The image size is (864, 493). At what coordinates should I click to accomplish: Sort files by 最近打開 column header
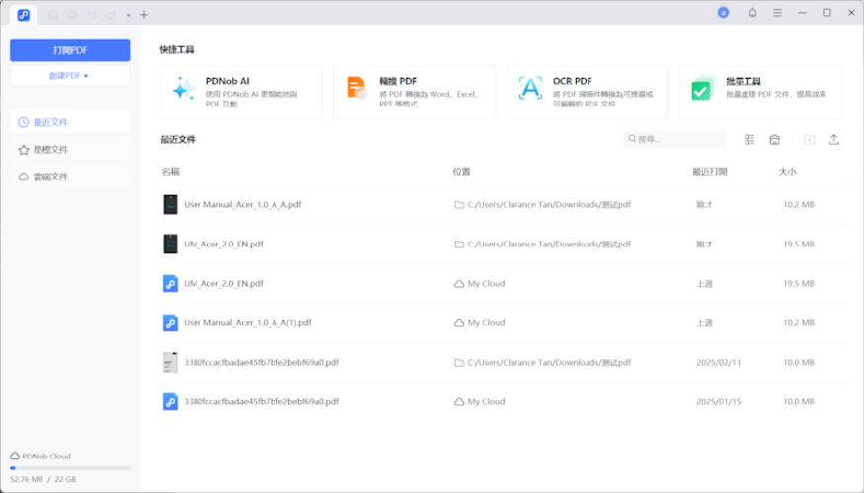tap(709, 172)
